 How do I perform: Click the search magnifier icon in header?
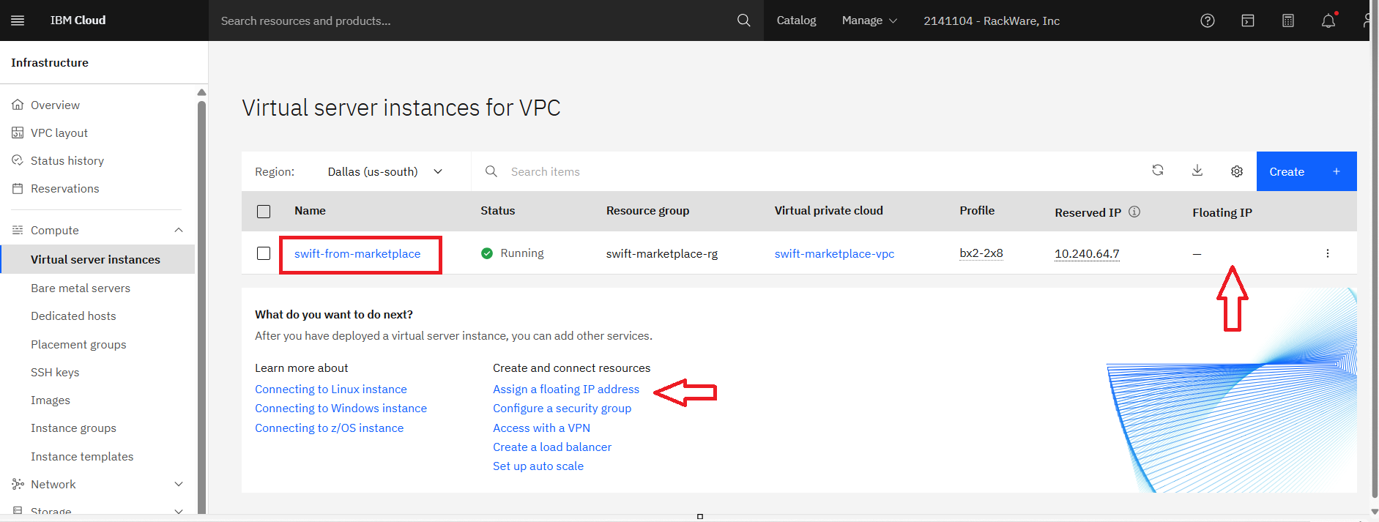[x=743, y=20]
